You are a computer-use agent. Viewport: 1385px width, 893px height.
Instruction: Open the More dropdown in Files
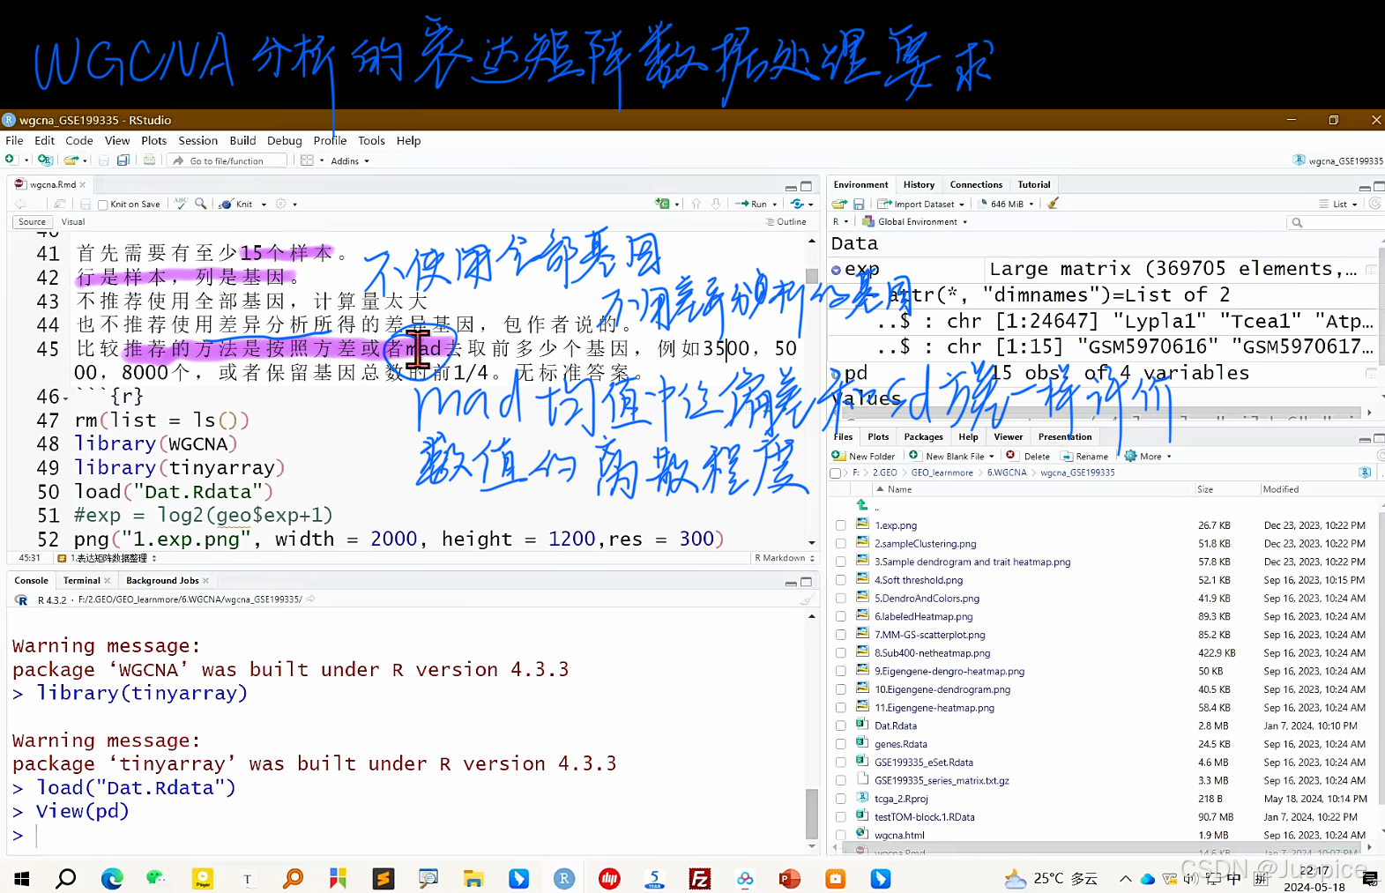click(1148, 456)
